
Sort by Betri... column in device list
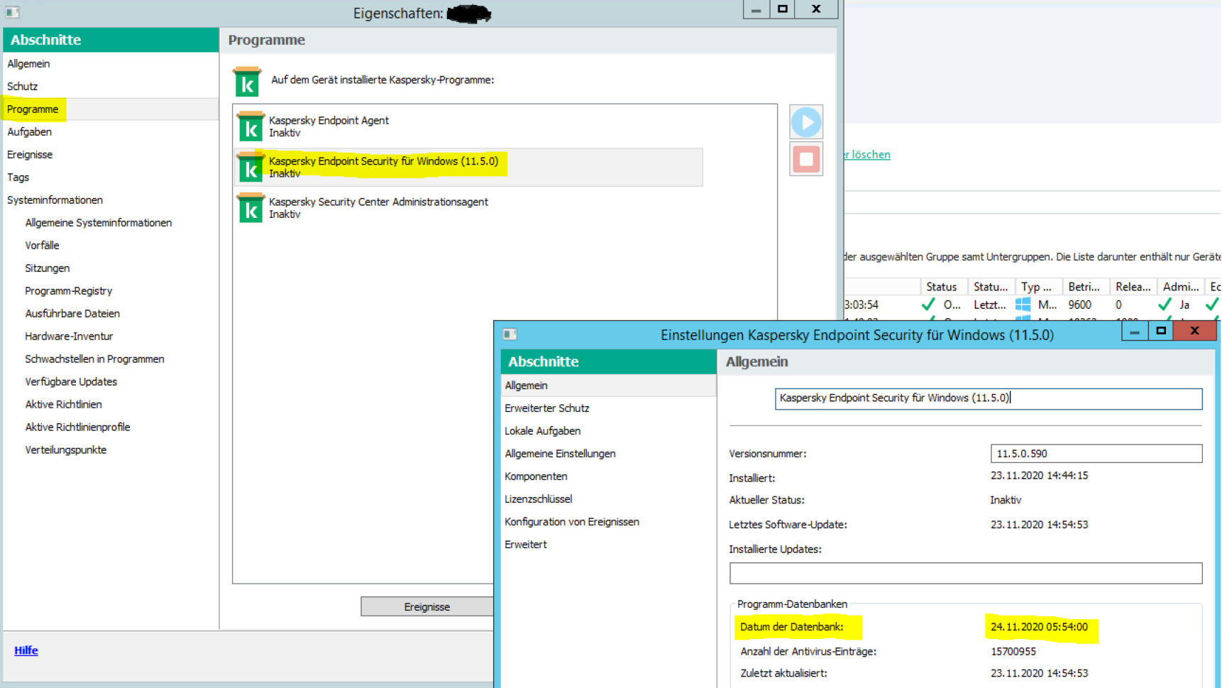pyautogui.click(x=1086, y=287)
